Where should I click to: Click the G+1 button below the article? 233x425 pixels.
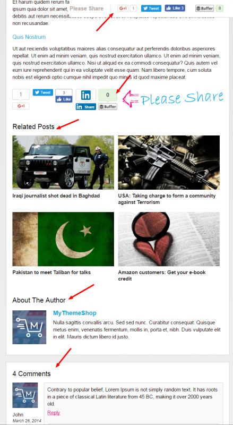tap(21, 106)
